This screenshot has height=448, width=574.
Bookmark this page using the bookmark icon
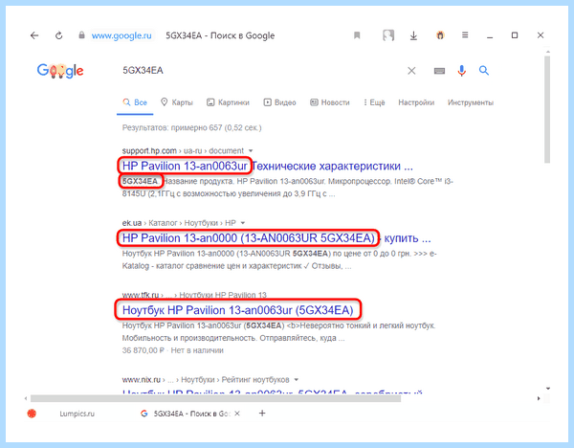(x=357, y=35)
